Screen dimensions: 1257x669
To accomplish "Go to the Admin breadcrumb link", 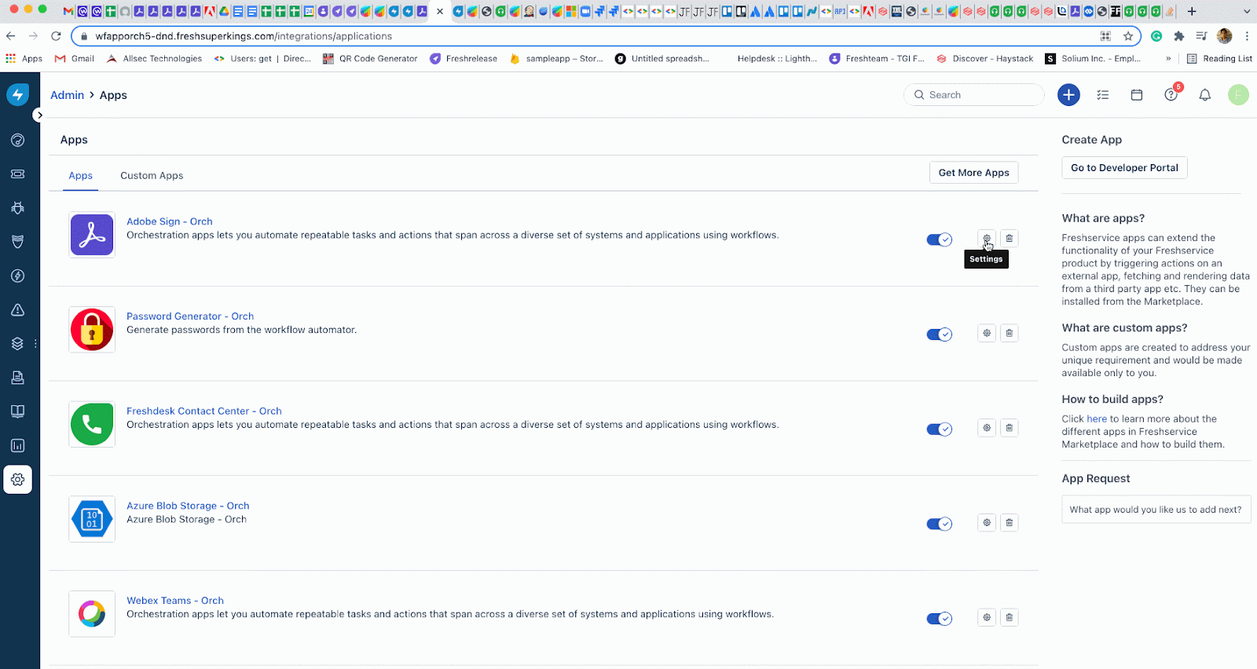I will point(68,95).
